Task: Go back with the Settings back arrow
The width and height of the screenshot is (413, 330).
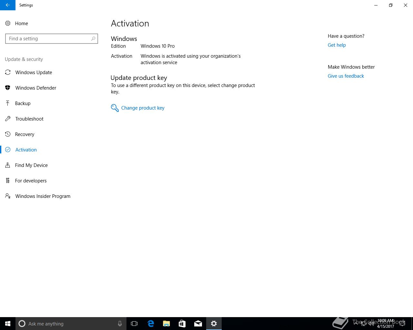Action: [x=8, y=5]
